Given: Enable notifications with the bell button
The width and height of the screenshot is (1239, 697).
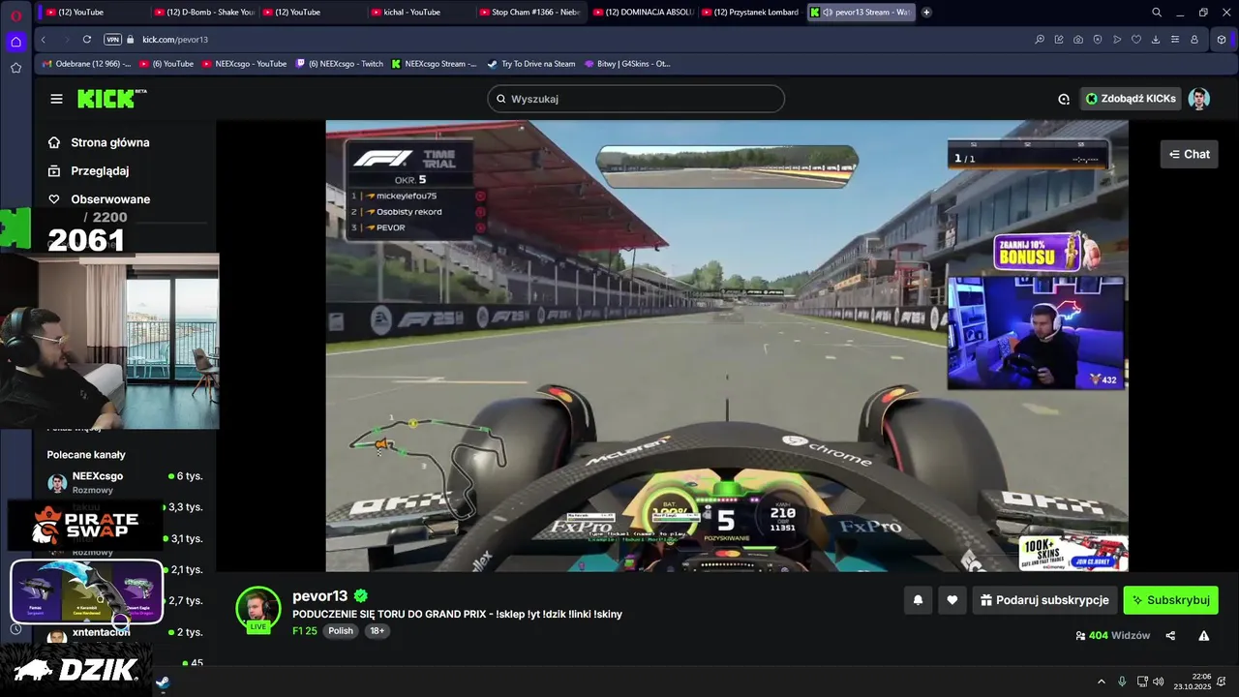Looking at the screenshot, I should tap(918, 600).
